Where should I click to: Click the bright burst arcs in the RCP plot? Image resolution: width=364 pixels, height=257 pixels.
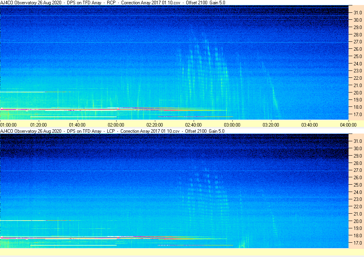click(x=204, y=70)
